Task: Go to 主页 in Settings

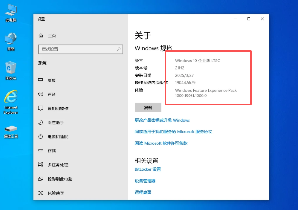Action: pos(52,36)
